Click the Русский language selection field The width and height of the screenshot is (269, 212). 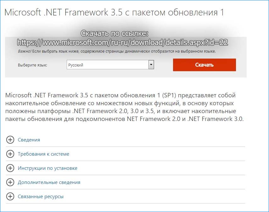[x=110, y=65]
